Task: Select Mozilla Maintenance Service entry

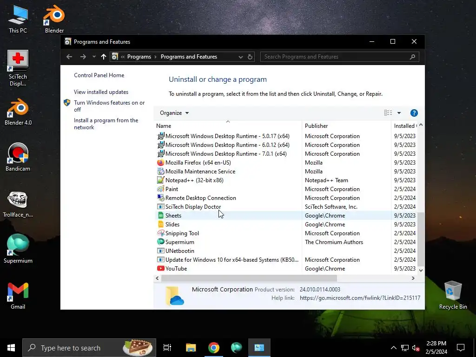Action: click(286, 171)
